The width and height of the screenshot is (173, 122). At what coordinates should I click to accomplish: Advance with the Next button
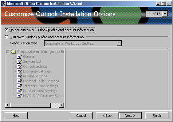130,116
